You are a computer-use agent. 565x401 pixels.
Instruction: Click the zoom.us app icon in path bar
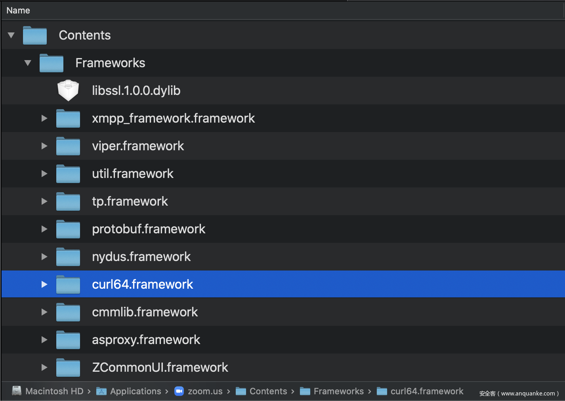tap(179, 391)
